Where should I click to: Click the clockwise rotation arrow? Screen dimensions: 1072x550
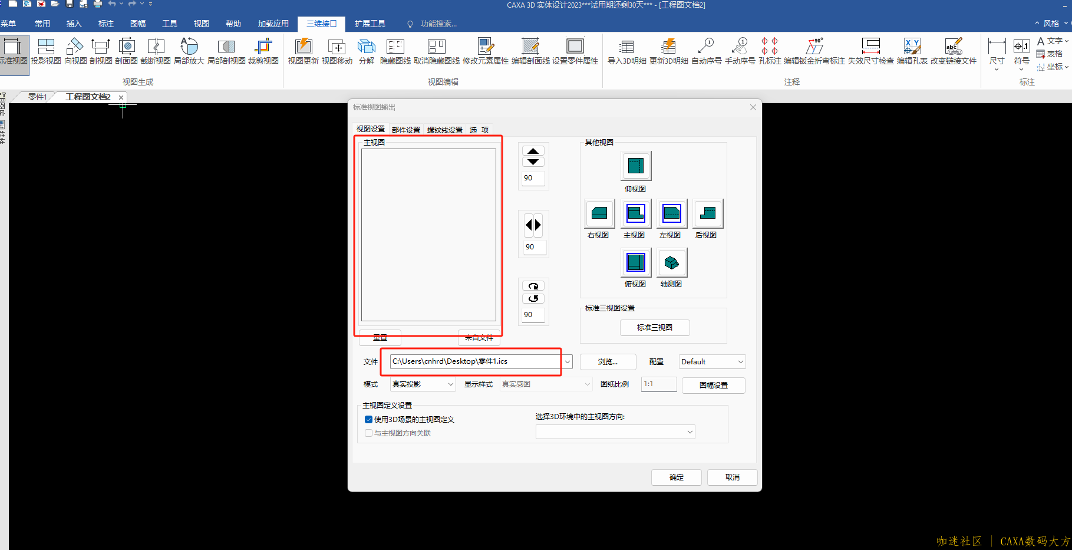point(533,286)
